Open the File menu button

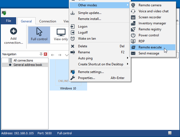click(x=8, y=21)
